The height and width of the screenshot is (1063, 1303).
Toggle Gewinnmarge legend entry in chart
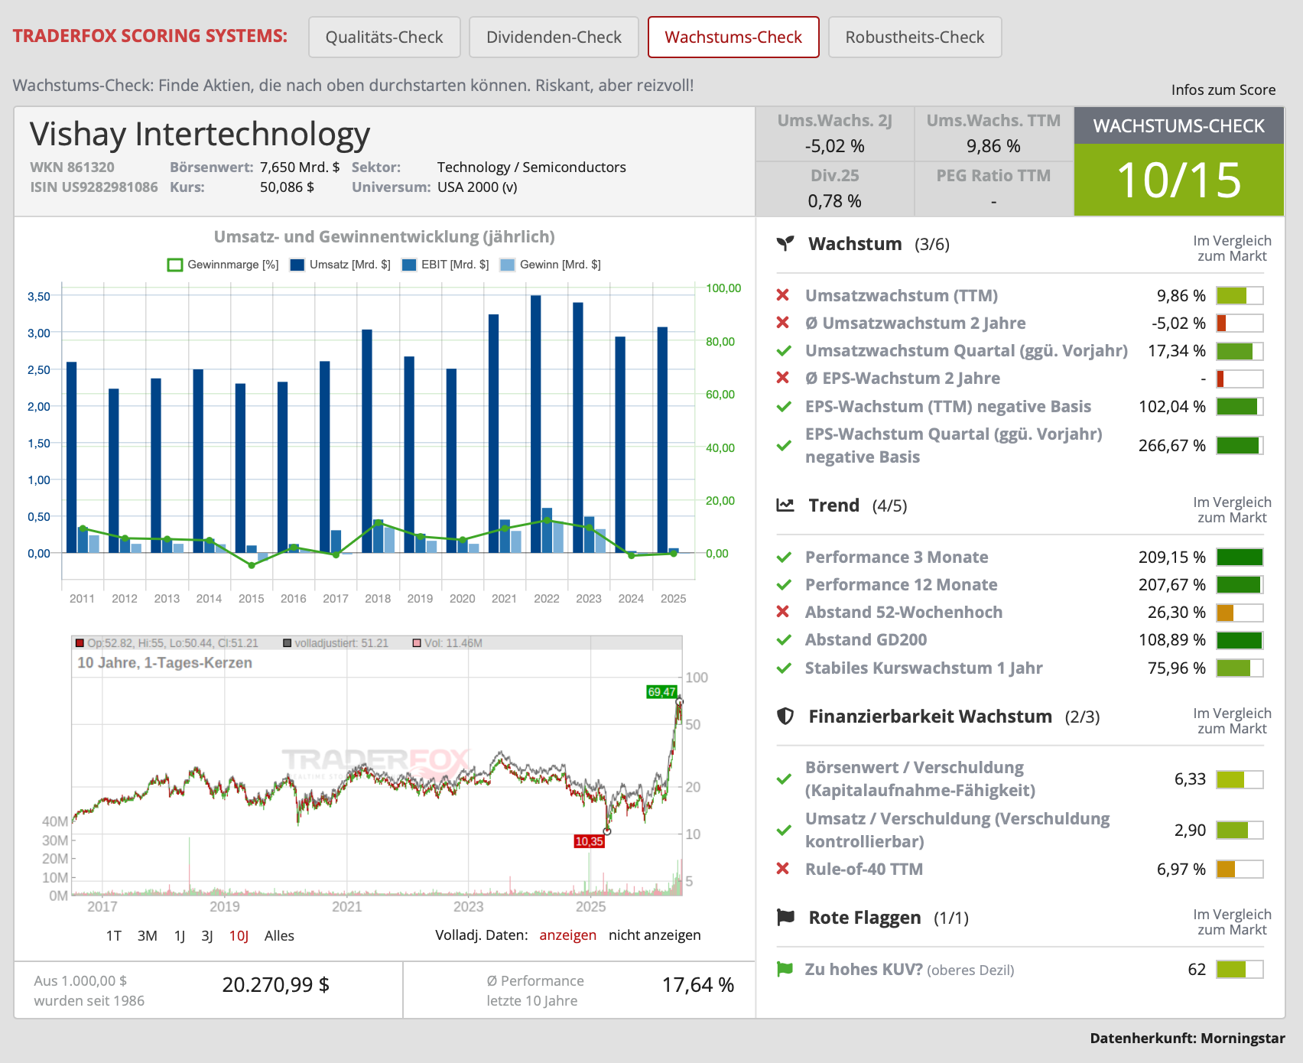[223, 265]
